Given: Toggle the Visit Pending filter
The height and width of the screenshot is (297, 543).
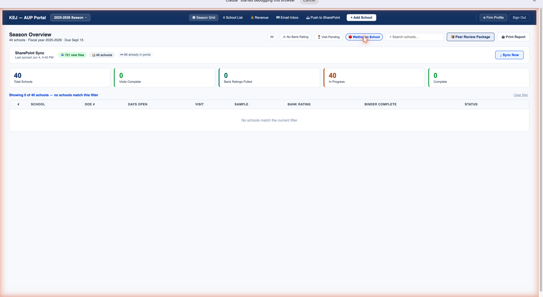Looking at the screenshot, I should click(x=328, y=37).
